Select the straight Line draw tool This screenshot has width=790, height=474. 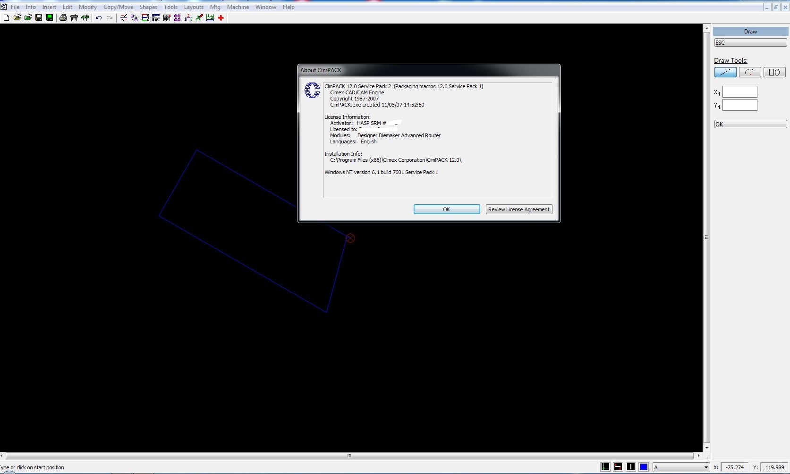click(x=725, y=72)
